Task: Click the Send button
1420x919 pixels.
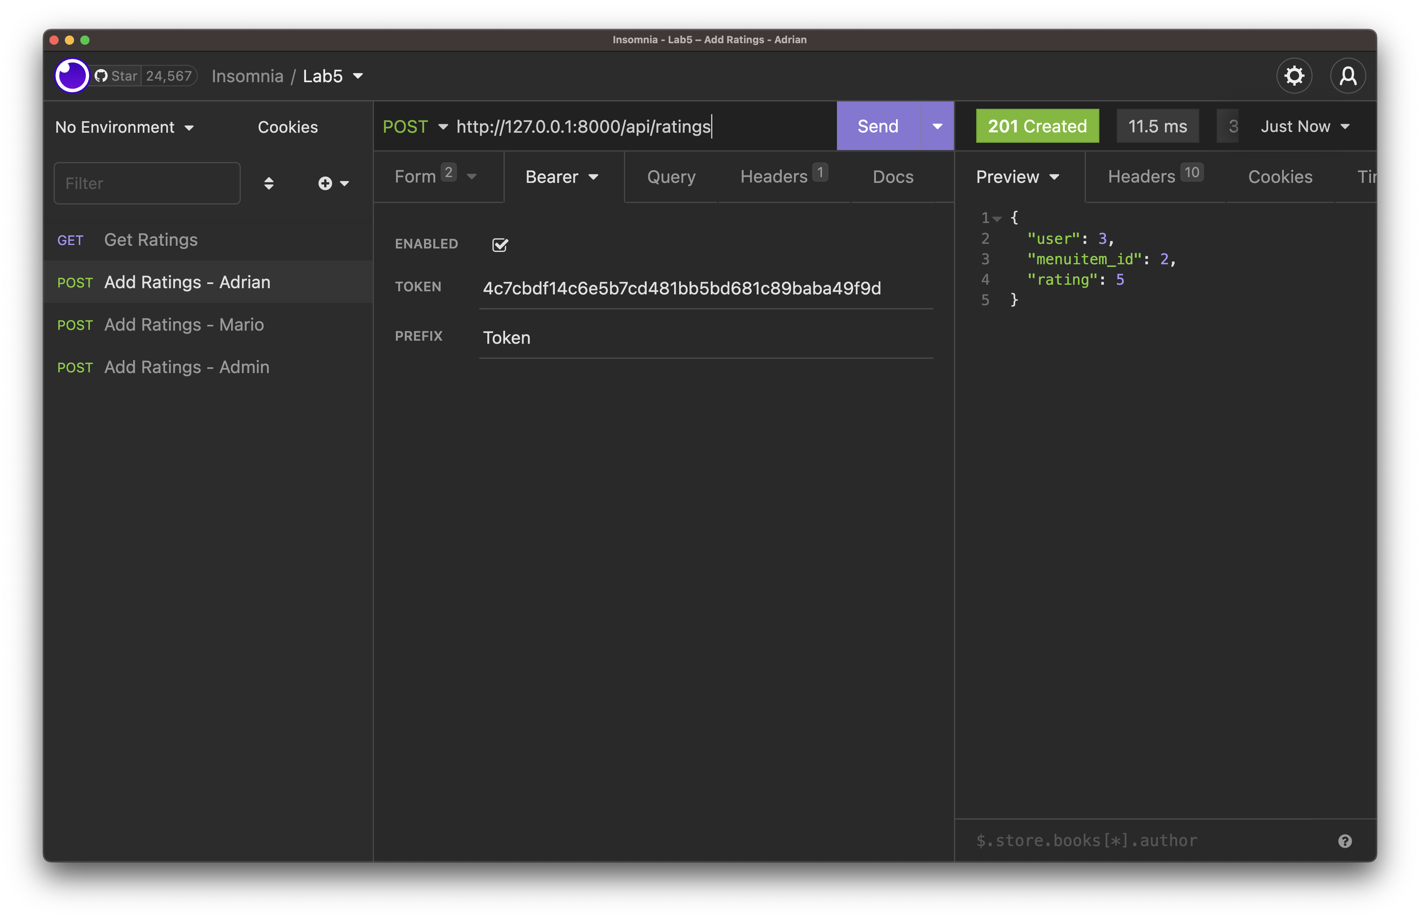Action: point(877,126)
